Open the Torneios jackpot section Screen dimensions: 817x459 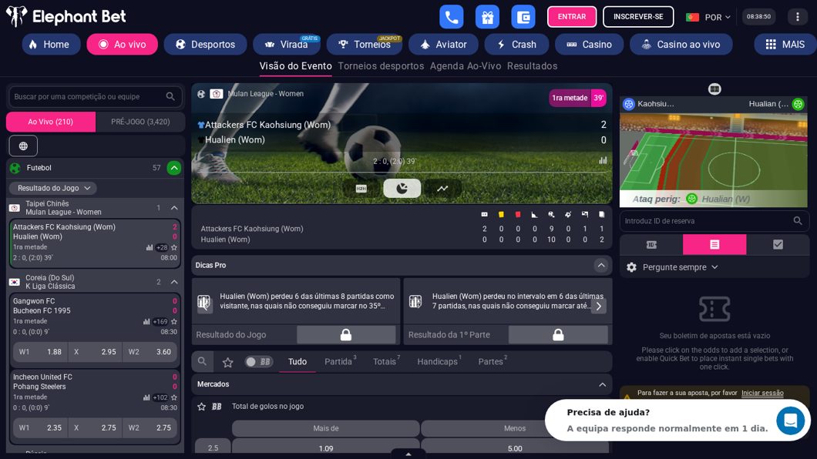point(365,44)
